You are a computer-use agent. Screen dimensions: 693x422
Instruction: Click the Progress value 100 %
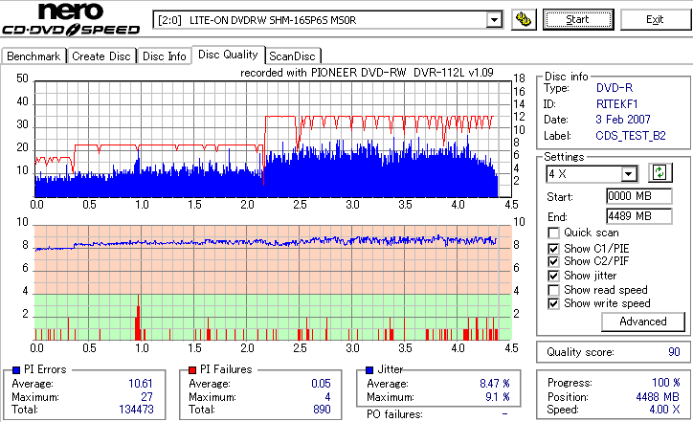click(666, 383)
